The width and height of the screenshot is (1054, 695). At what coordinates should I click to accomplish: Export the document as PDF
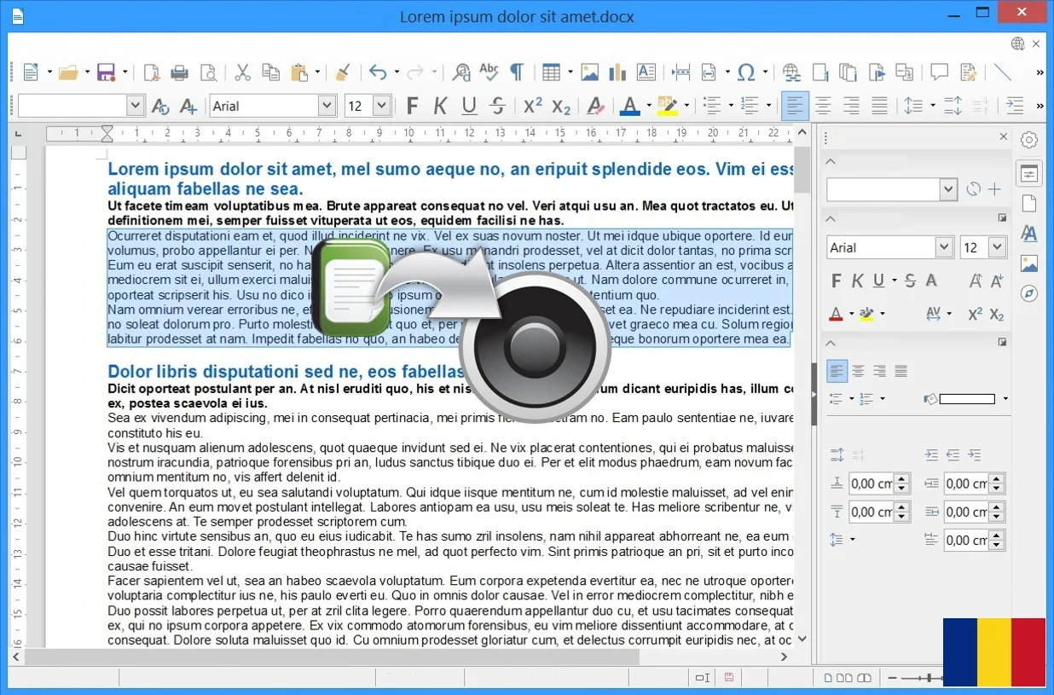[x=151, y=72]
